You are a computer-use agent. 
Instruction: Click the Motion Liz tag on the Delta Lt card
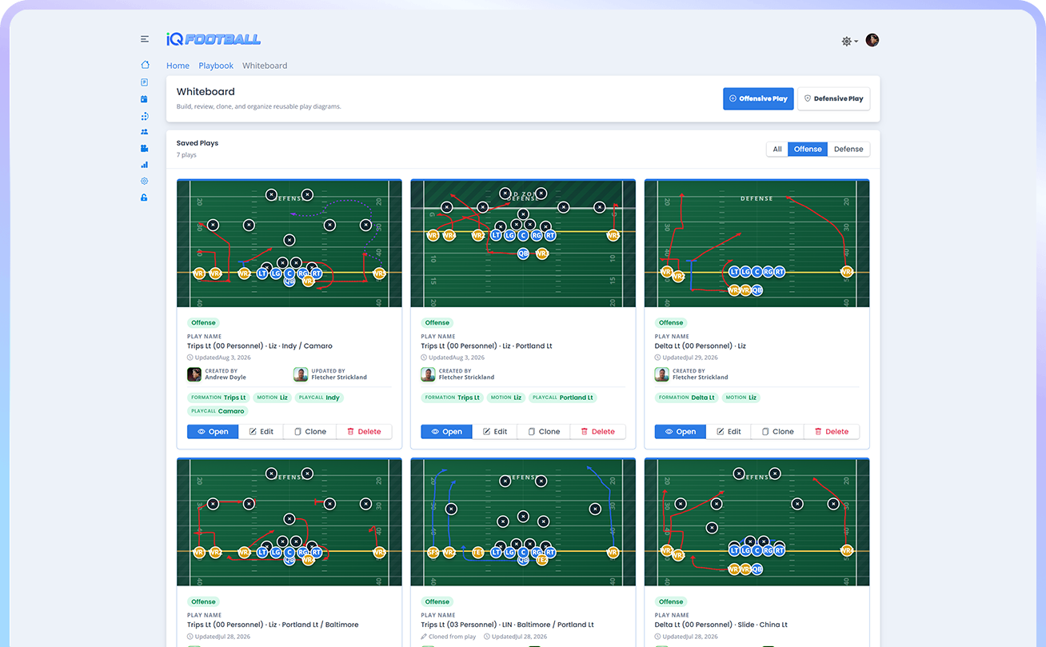(741, 397)
